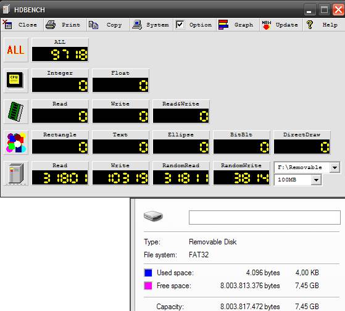Viewport: 345px width, 311px height.
Task: Run the disk drive benchmark icon
Action: (x=16, y=173)
